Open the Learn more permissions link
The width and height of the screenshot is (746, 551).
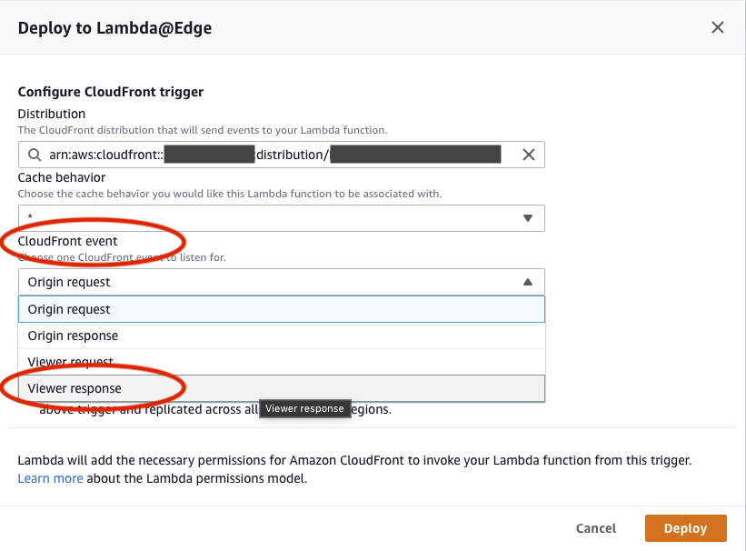[x=50, y=478]
